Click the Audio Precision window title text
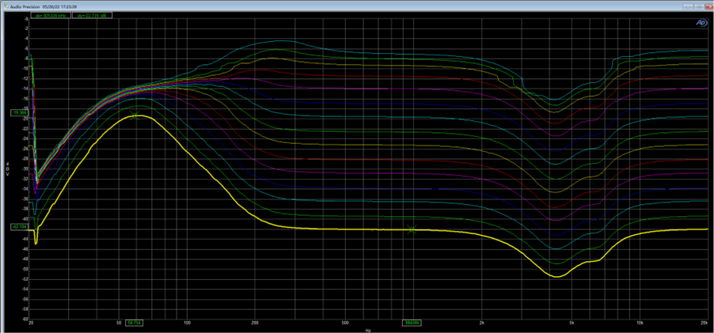714x333 pixels. (44, 7)
